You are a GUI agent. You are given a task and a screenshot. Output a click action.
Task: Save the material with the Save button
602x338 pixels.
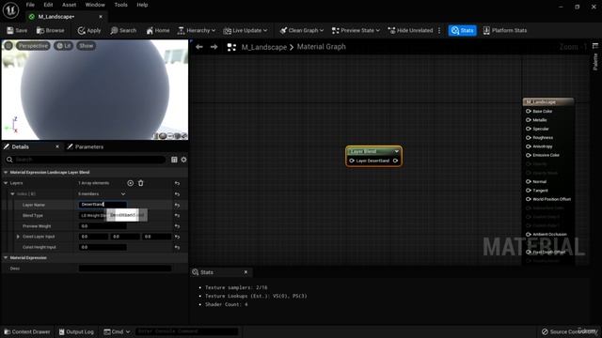click(17, 30)
